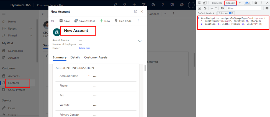Click the Dynamics 365 brand label

click(x=20, y=5)
